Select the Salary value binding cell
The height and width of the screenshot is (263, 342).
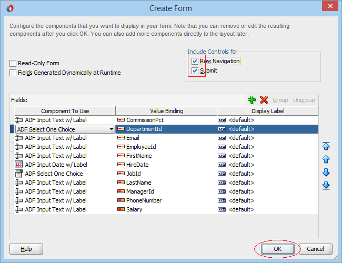pyautogui.click(x=166, y=209)
